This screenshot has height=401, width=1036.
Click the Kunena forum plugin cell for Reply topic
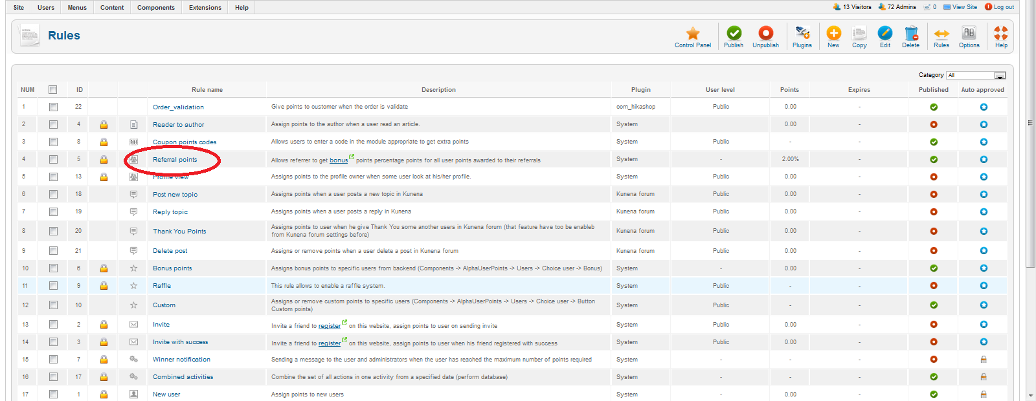[635, 211]
